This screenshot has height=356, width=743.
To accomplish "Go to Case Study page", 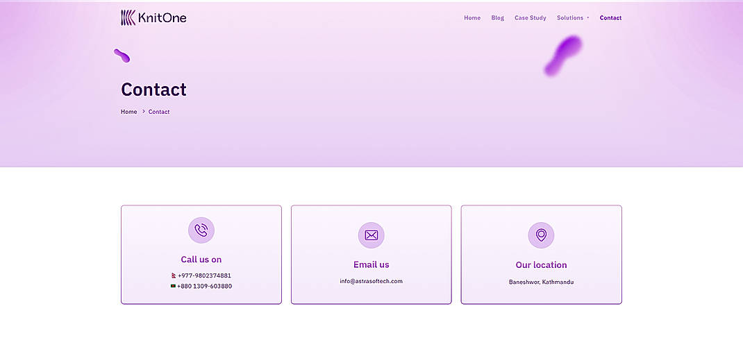I will pos(531,18).
